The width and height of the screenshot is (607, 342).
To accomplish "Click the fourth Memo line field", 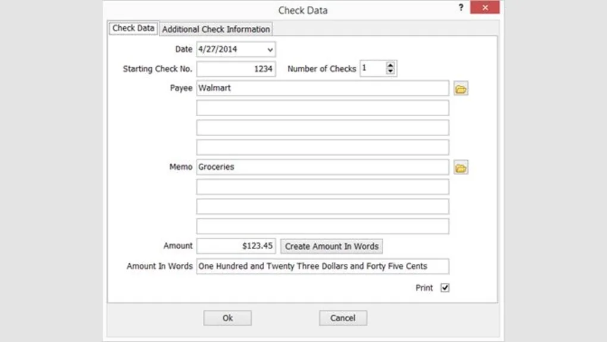I will [323, 226].
